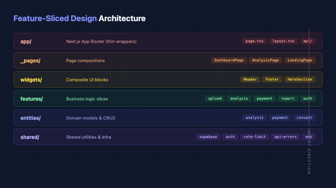Image resolution: width=336 pixels, height=188 pixels.
Task: Click the DashboardPage tag
Action: (x=229, y=60)
